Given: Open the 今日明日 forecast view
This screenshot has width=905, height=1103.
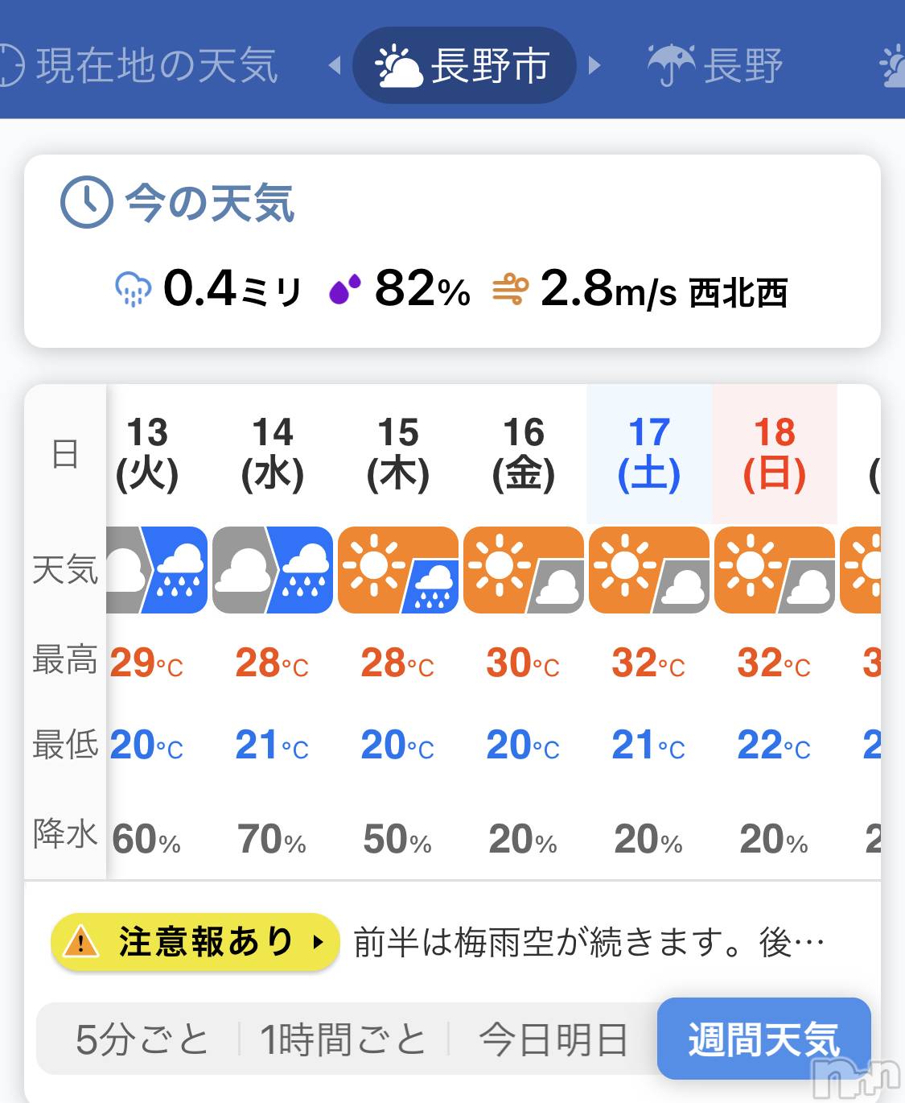Looking at the screenshot, I should [x=553, y=1039].
